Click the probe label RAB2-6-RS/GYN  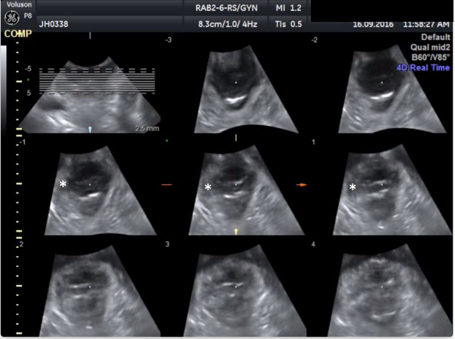(x=226, y=8)
